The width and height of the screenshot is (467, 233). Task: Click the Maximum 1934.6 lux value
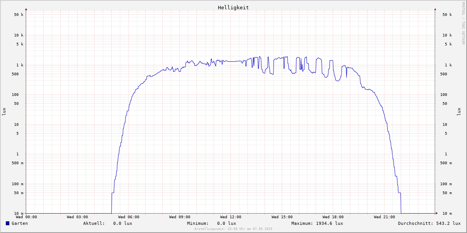[329, 223]
